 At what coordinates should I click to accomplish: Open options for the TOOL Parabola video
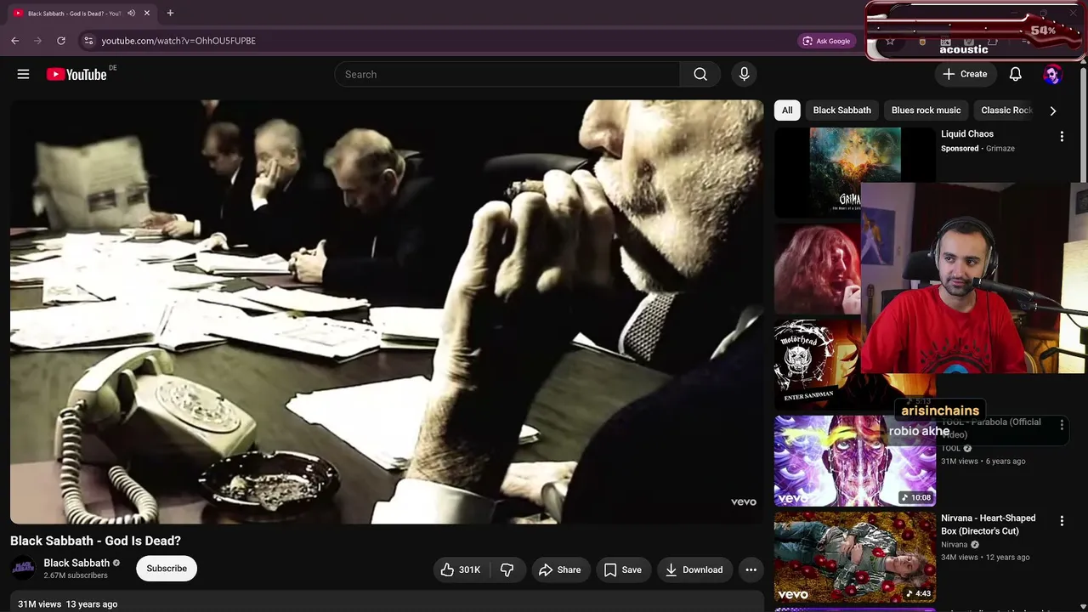(x=1062, y=424)
